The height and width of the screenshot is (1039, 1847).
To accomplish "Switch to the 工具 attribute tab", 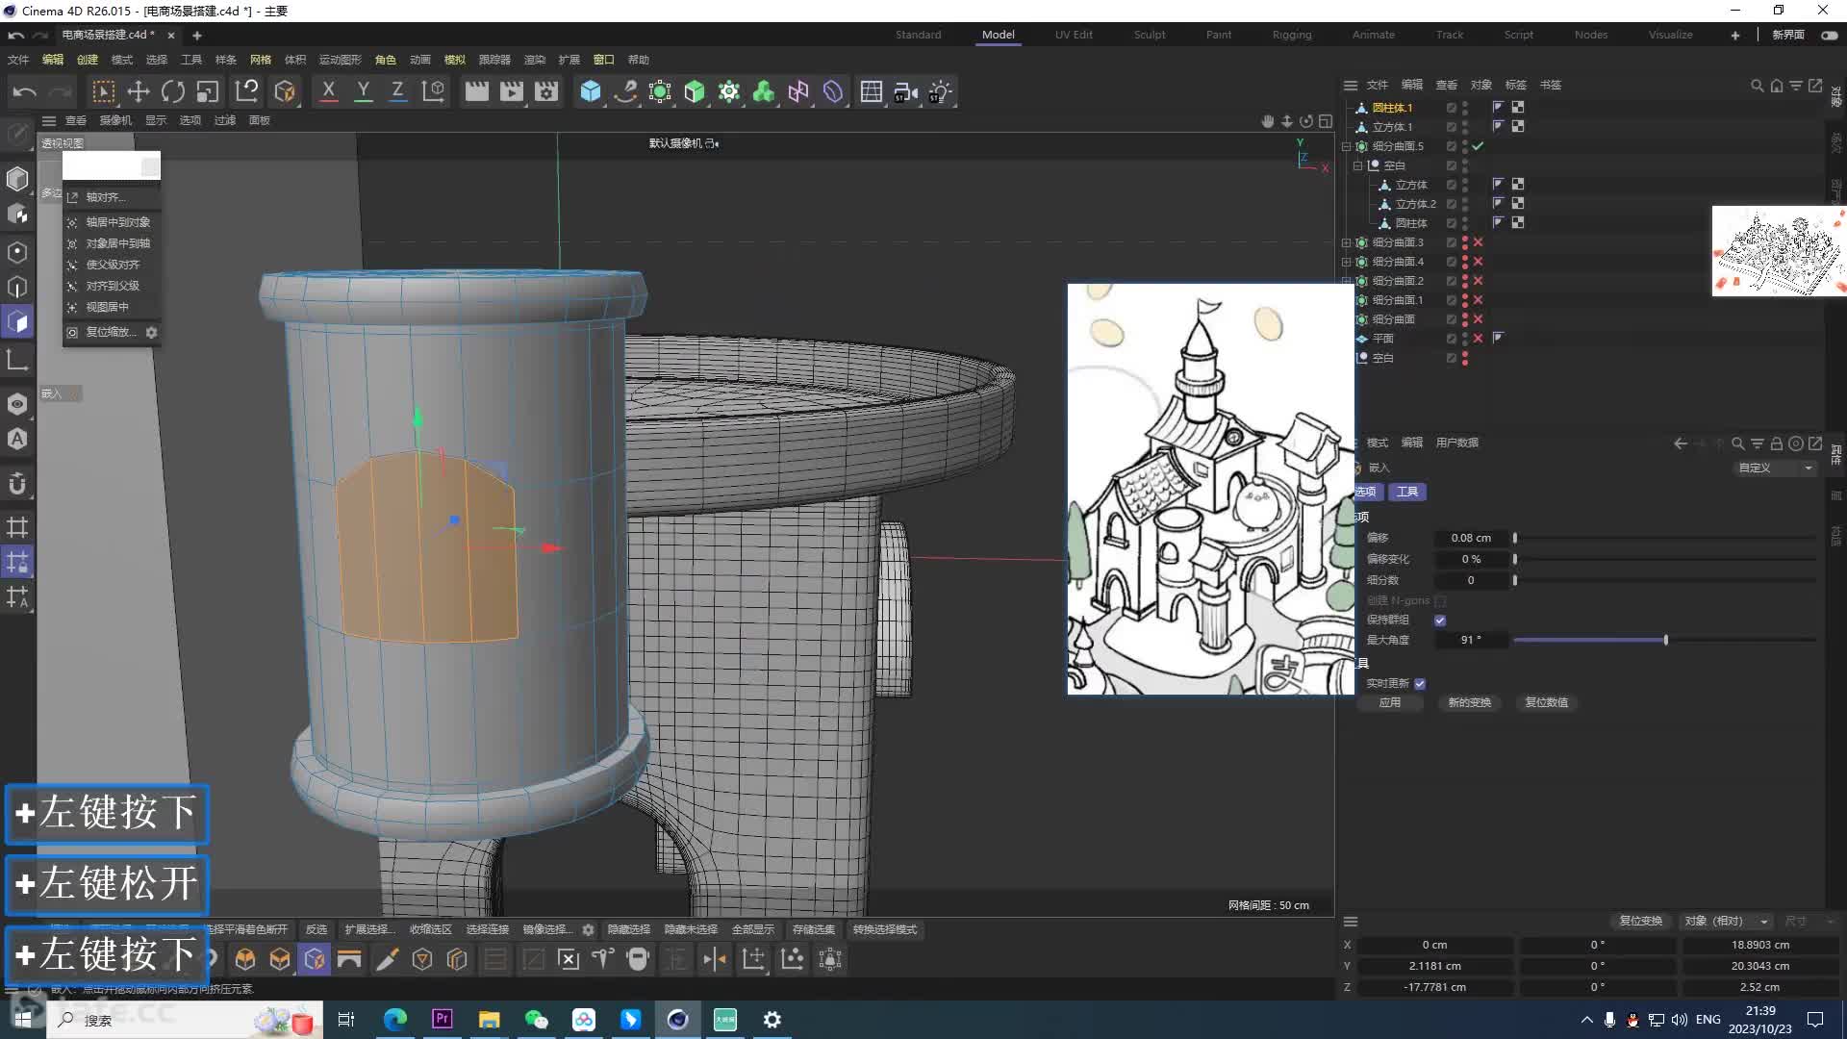I will 1407,493.
